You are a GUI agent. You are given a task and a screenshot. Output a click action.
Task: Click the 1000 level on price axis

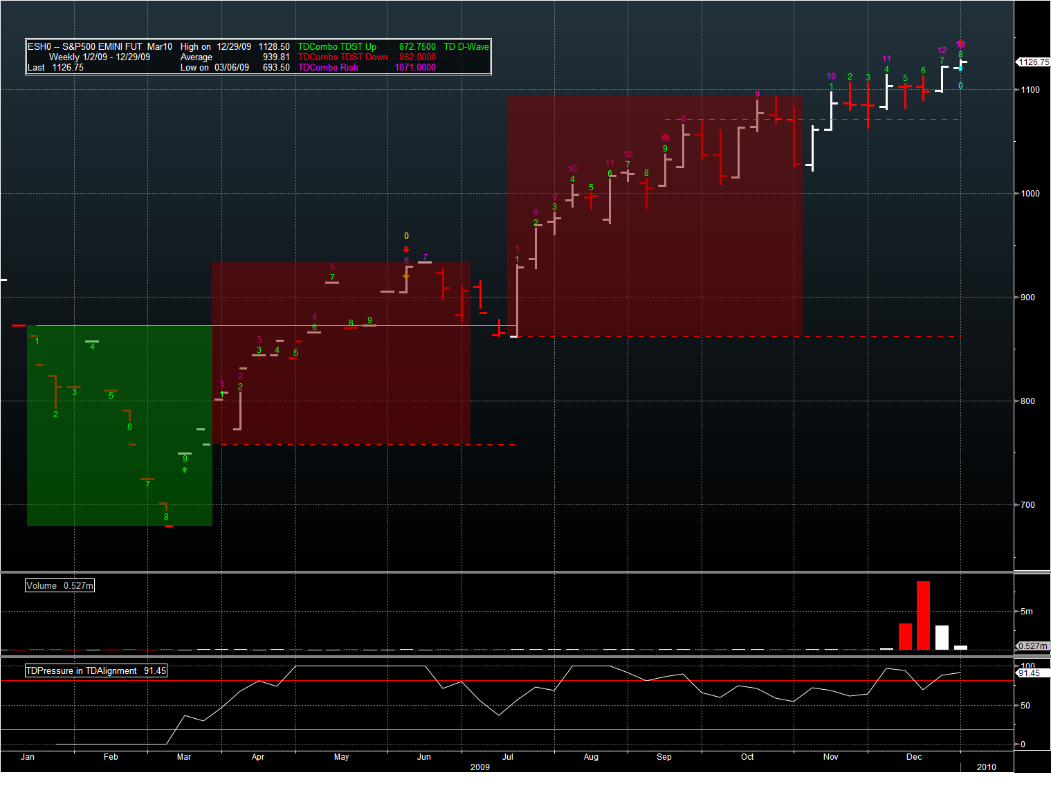tap(1030, 194)
